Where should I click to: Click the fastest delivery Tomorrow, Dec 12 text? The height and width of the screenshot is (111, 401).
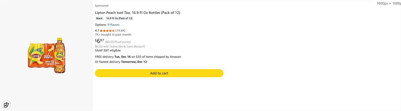[121, 62]
